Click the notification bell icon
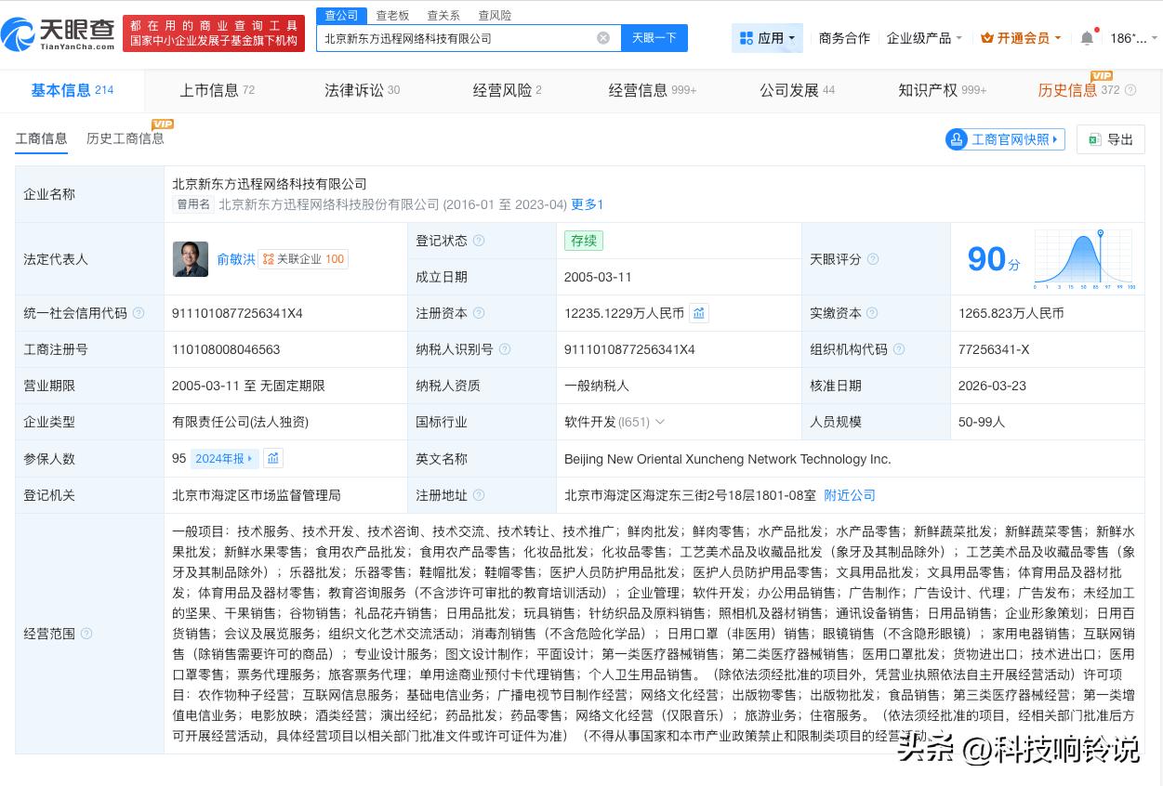Image resolution: width=1163 pixels, height=786 pixels. click(1086, 37)
